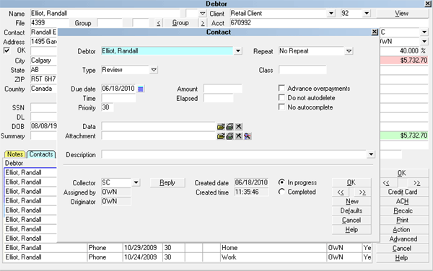Click the Print button in the Debtor window
Screen dimensions: 433x271
tap(403, 220)
